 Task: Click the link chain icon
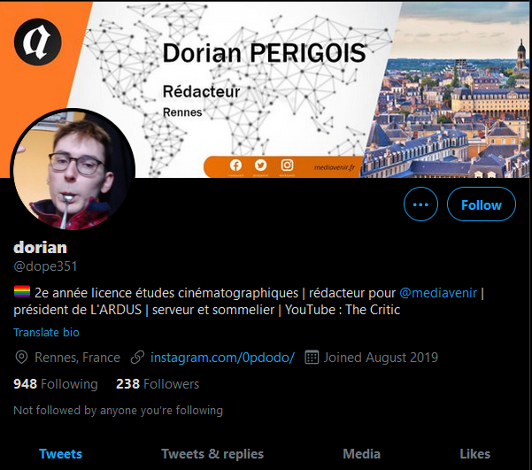click(x=137, y=358)
